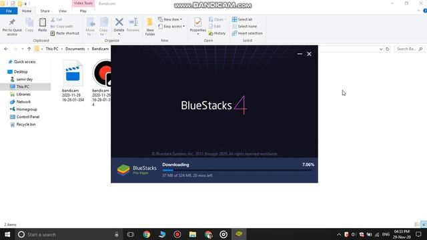This screenshot has height=240, width=427.
Task: Click This PC in address path
Action: (x=52, y=49)
